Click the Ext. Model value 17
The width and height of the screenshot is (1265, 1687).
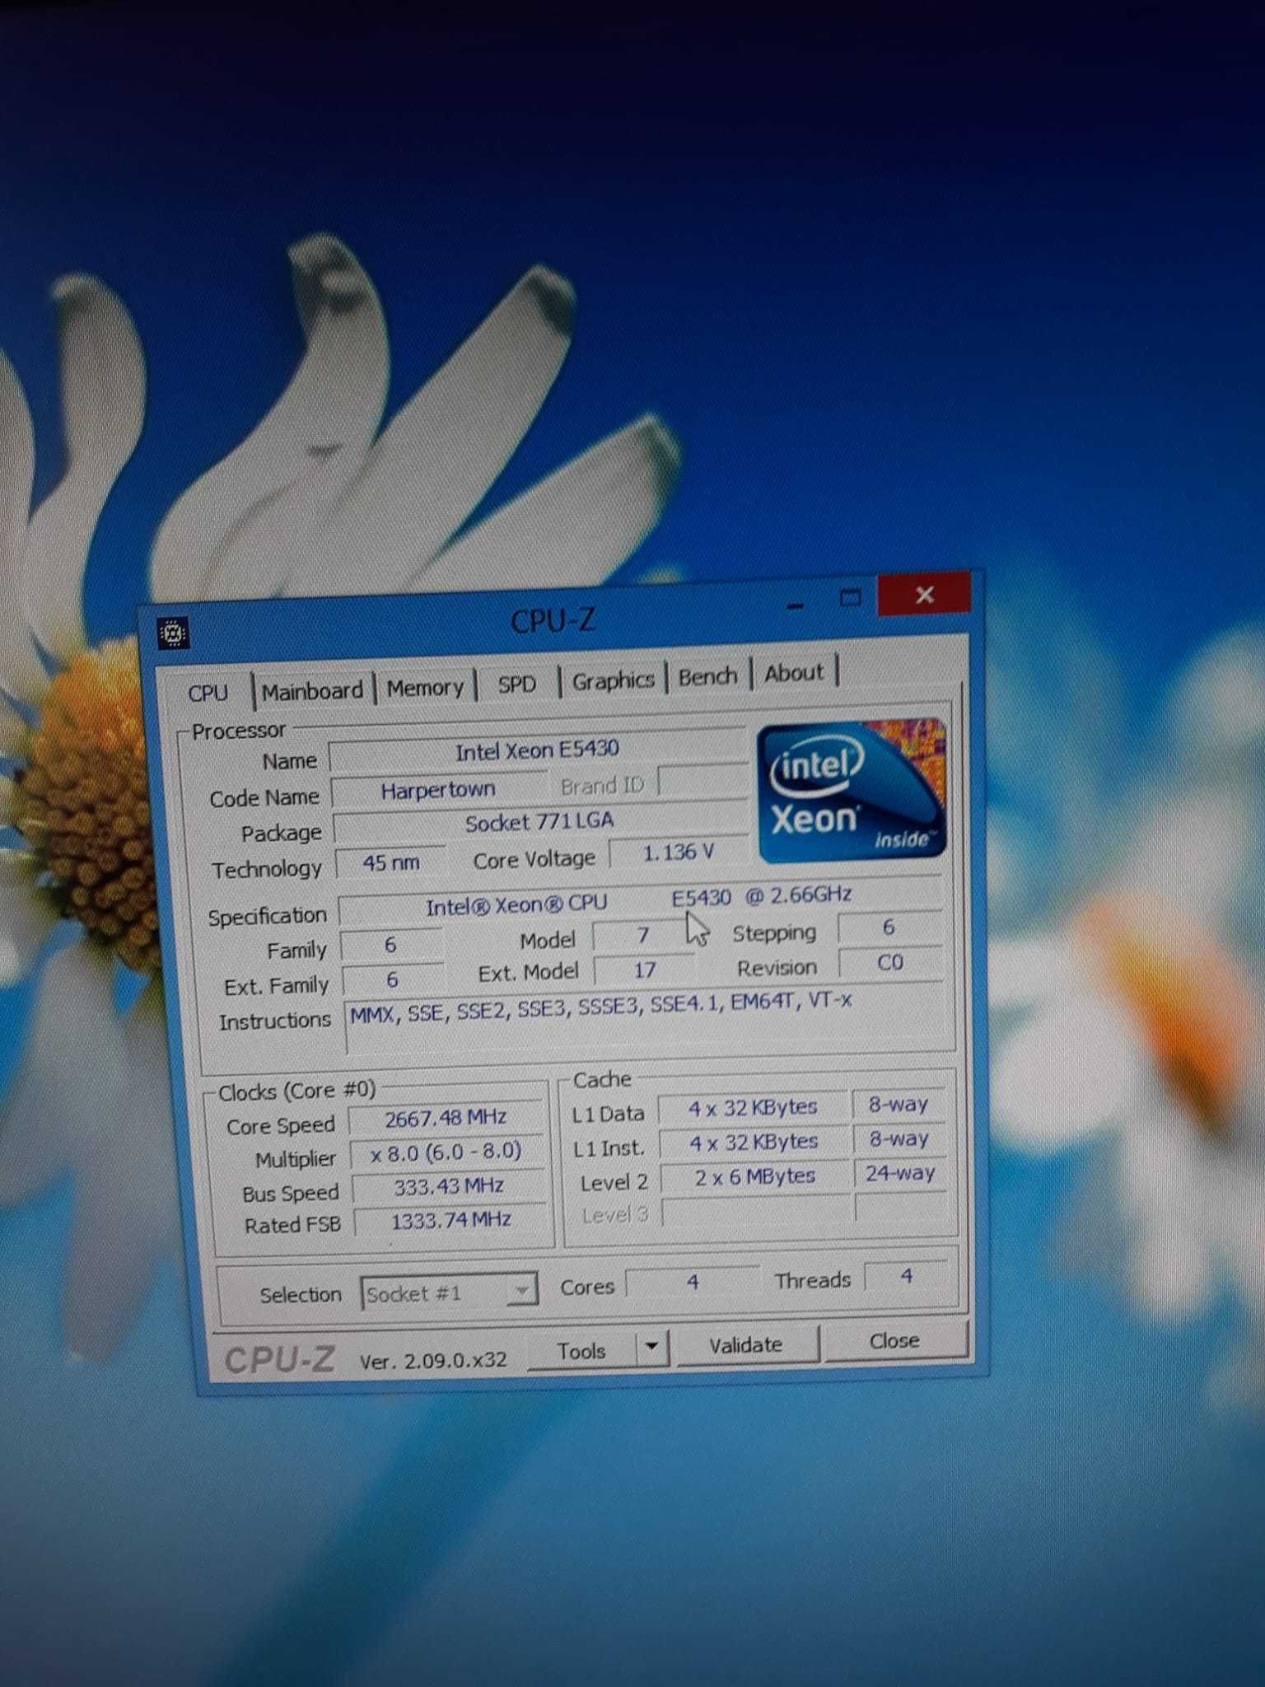tap(644, 970)
